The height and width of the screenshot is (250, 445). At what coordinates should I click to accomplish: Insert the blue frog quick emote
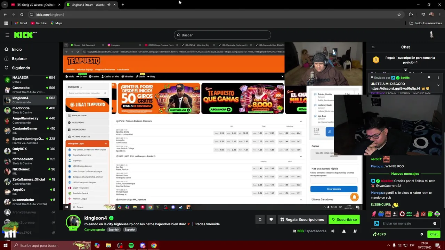tap(381, 214)
